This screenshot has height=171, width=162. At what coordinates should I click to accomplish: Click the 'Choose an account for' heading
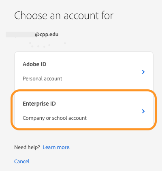click(x=64, y=15)
